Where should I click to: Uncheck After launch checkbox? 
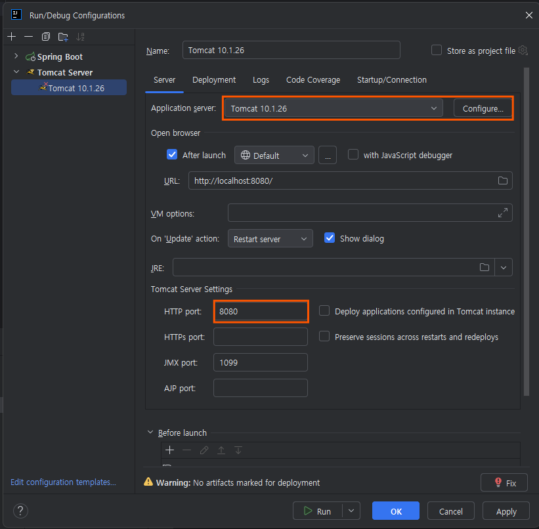[x=172, y=155]
